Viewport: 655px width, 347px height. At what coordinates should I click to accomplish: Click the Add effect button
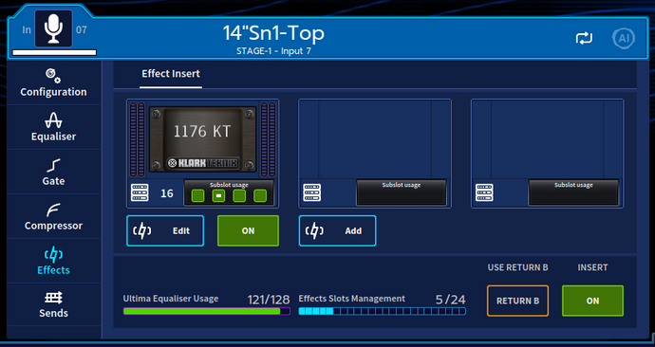[338, 230]
